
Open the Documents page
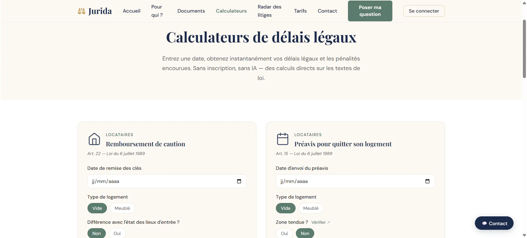(191, 11)
